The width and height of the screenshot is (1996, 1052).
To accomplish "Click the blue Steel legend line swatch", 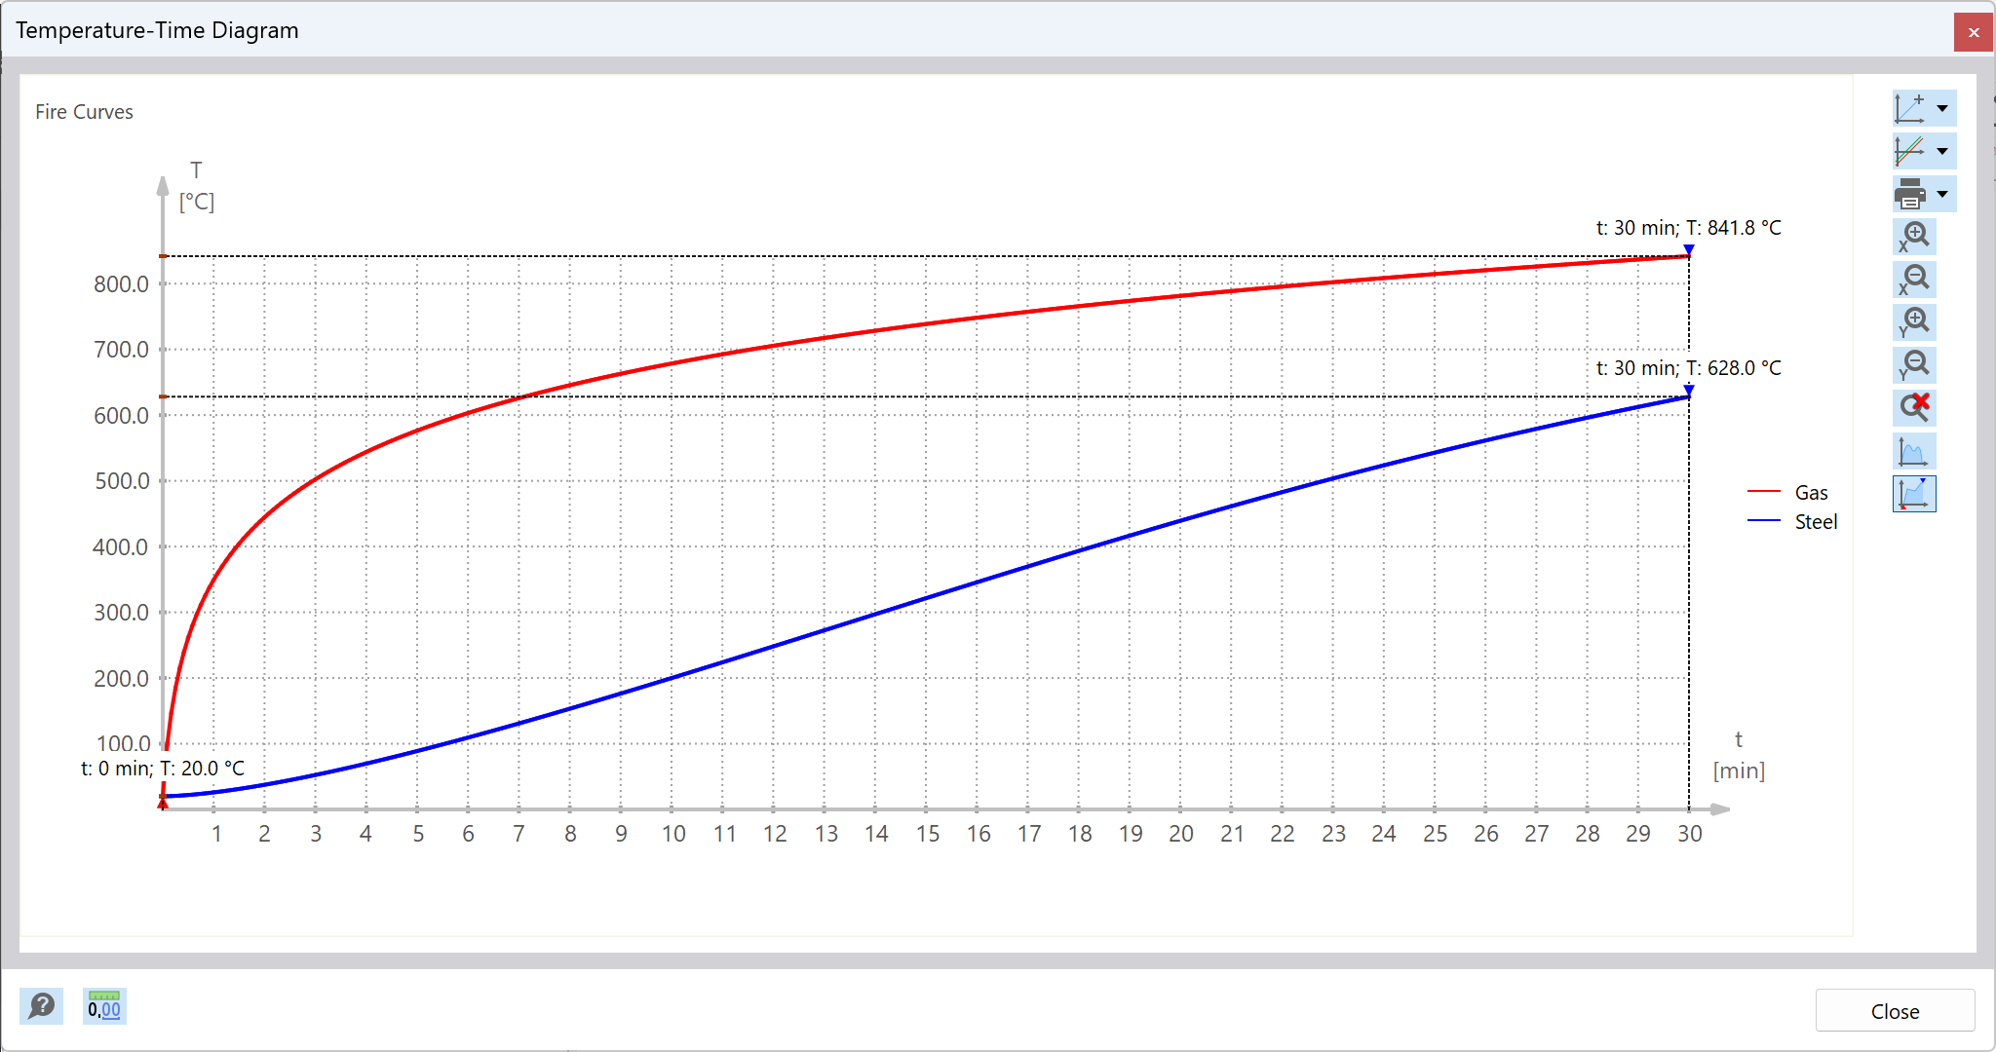I will (x=1764, y=521).
